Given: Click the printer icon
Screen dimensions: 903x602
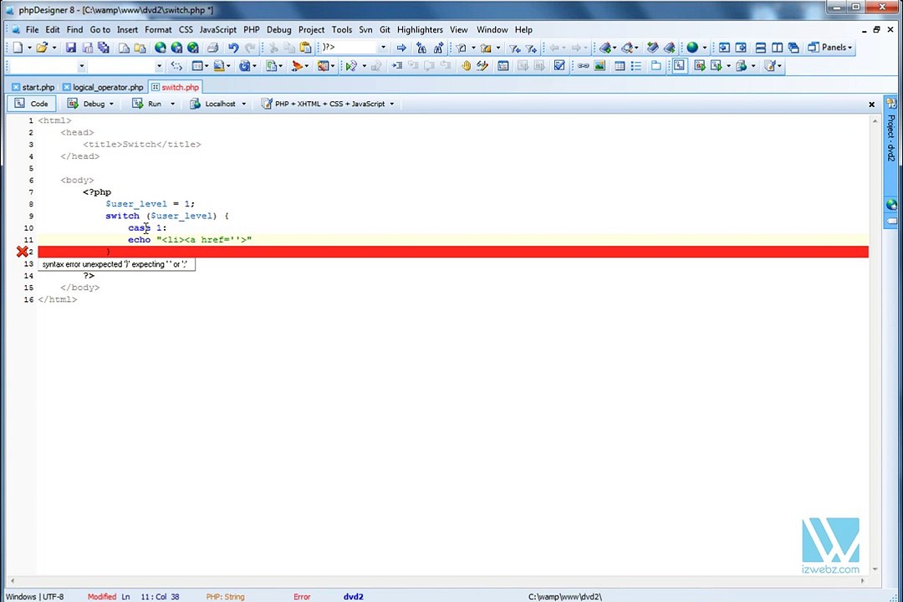Looking at the screenshot, I should click(x=212, y=48).
